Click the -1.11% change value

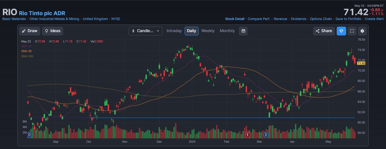(377, 14)
